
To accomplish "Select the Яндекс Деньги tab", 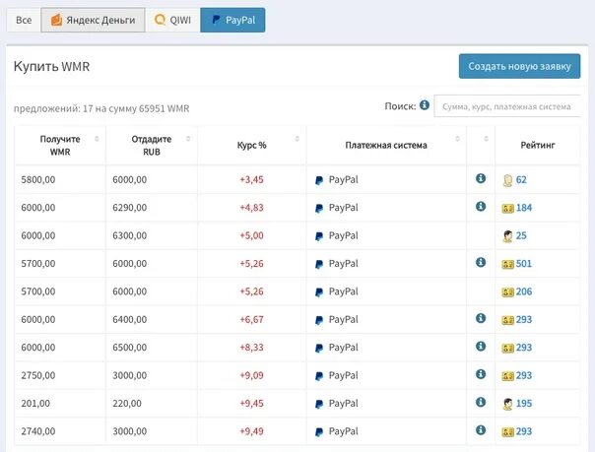I will 94,20.
